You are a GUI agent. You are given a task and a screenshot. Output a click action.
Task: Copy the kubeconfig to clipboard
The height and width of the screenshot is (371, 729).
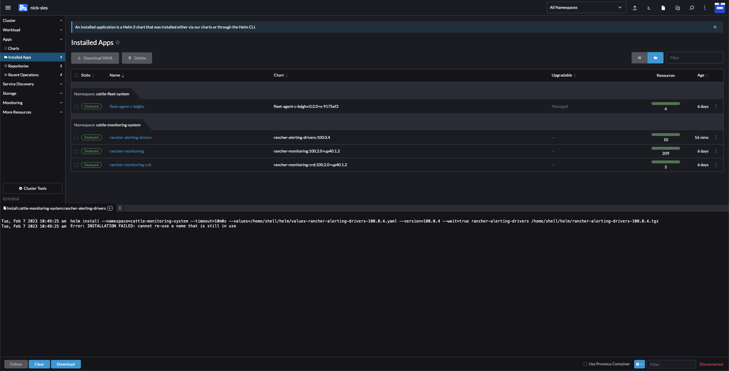tap(677, 8)
